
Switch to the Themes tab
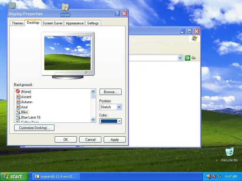tap(18, 23)
